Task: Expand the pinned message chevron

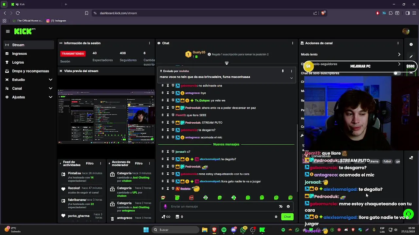Action: coord(291,78)
